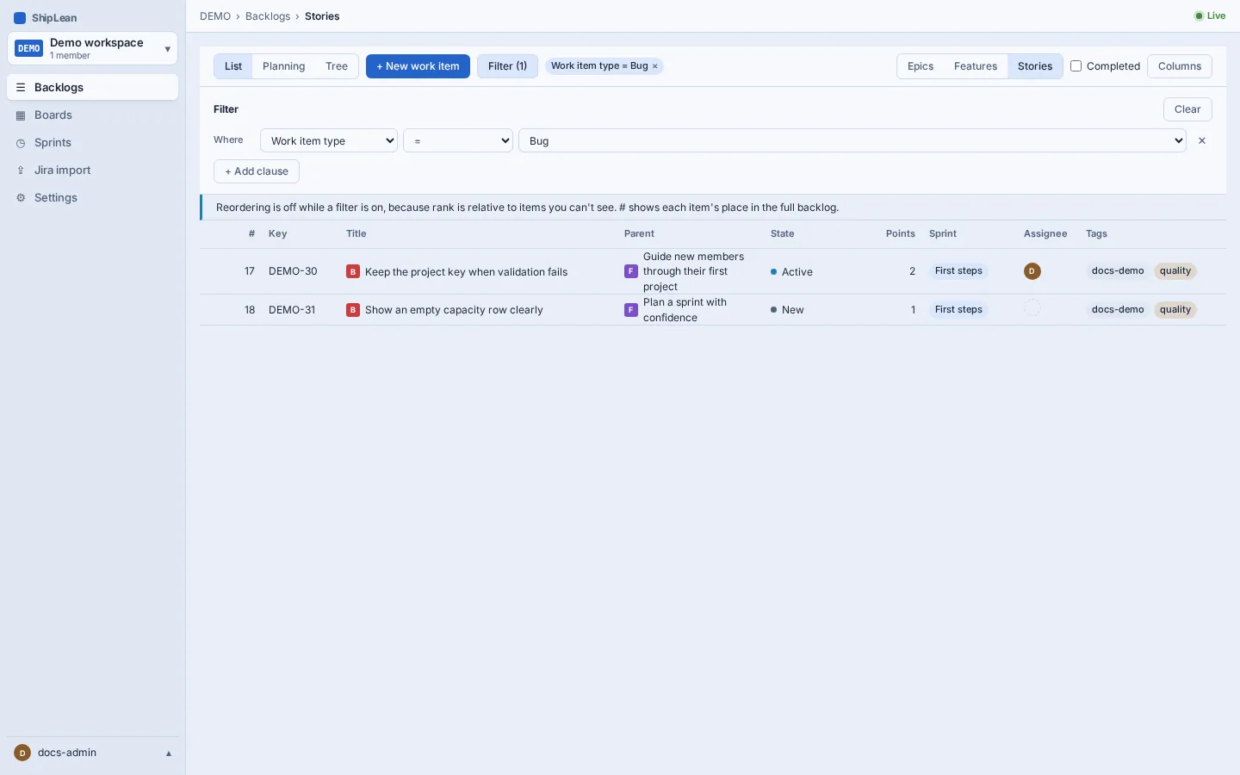The width and height of the screenshot is (1240, 775).
Task: Click the First steps sprint of DEMO-30
Action: point(958,271)
